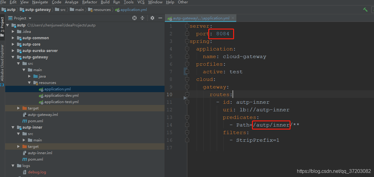Click the run triangle in gutter at line 10
374x177 pixels.
pos(185,98)
